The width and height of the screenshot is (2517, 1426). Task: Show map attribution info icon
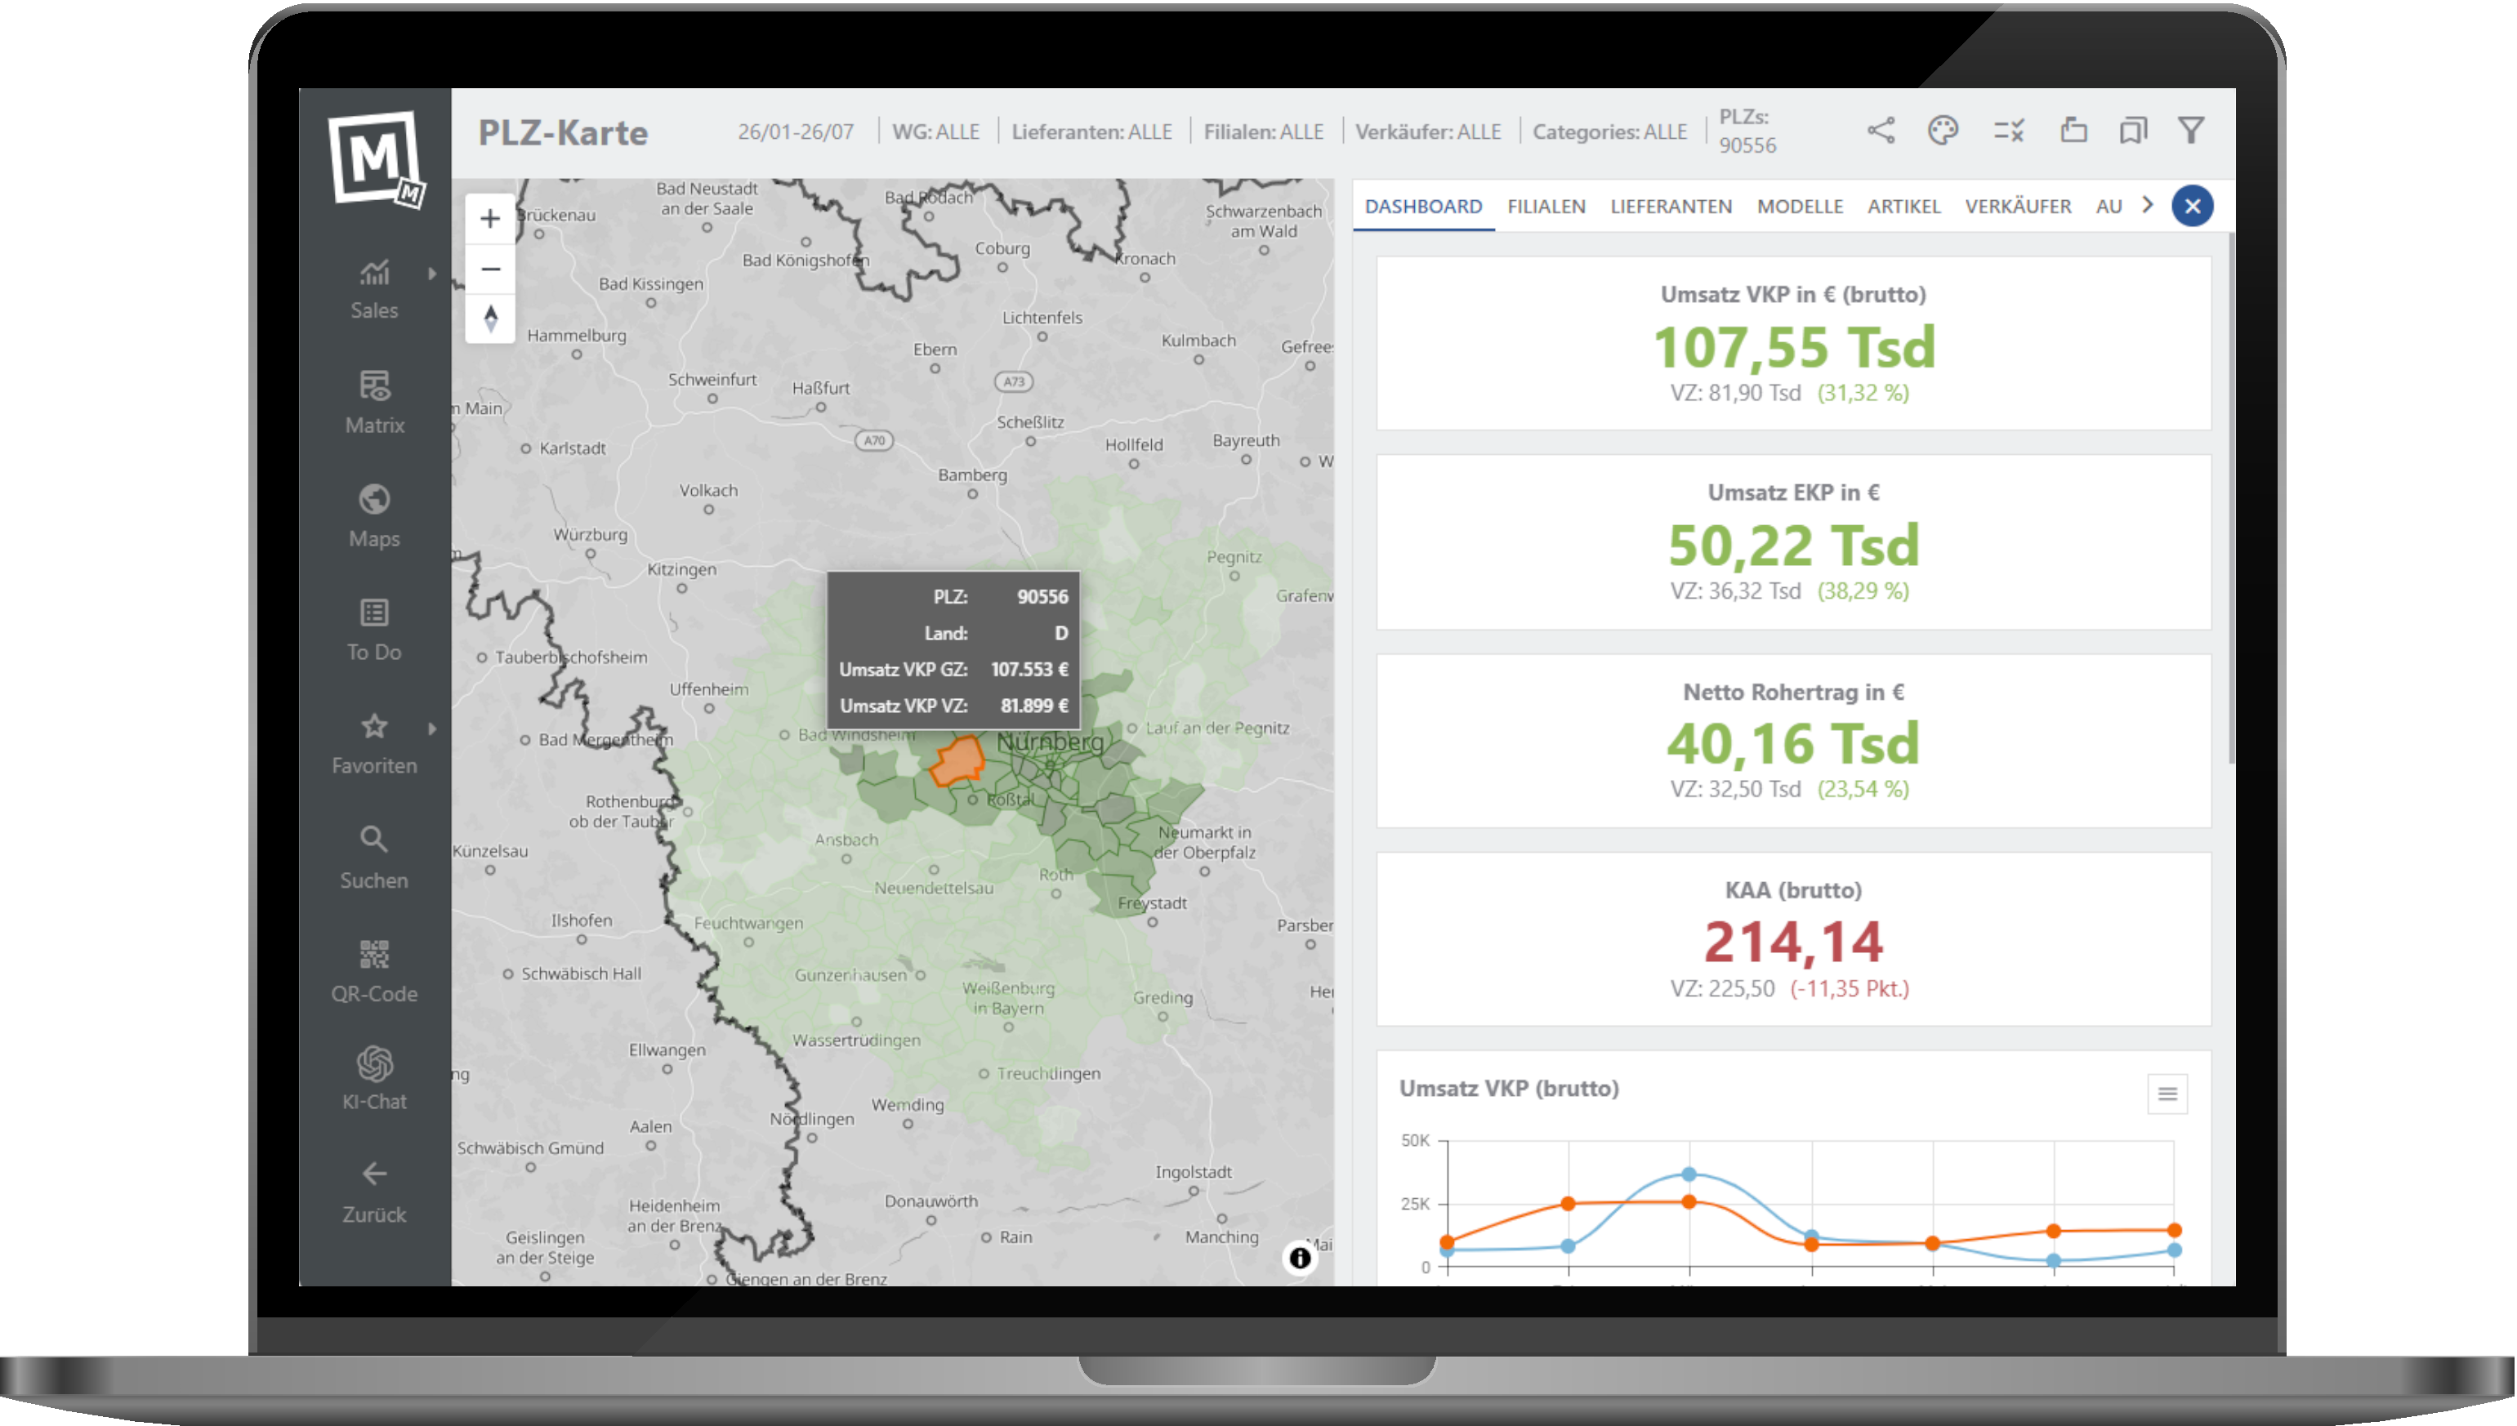point(1300,1258)
